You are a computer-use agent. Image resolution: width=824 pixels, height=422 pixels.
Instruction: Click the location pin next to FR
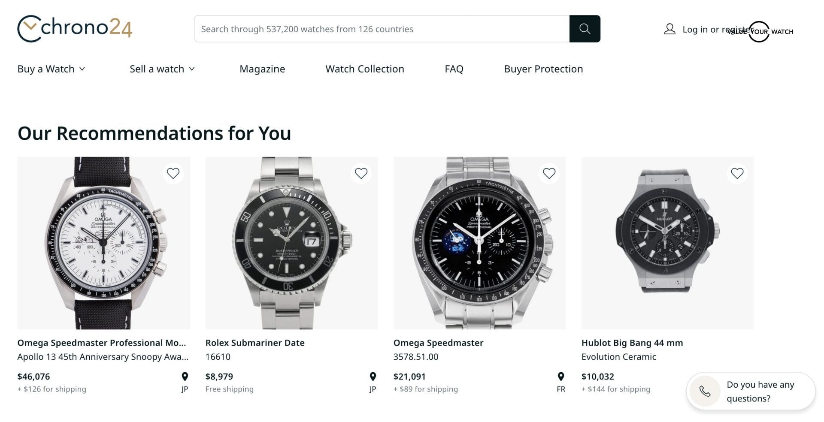[561, 377]
